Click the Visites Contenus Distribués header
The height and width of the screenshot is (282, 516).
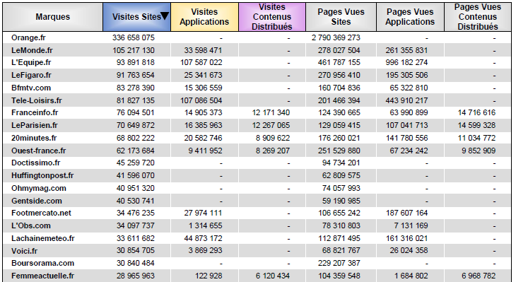[272, 17]
